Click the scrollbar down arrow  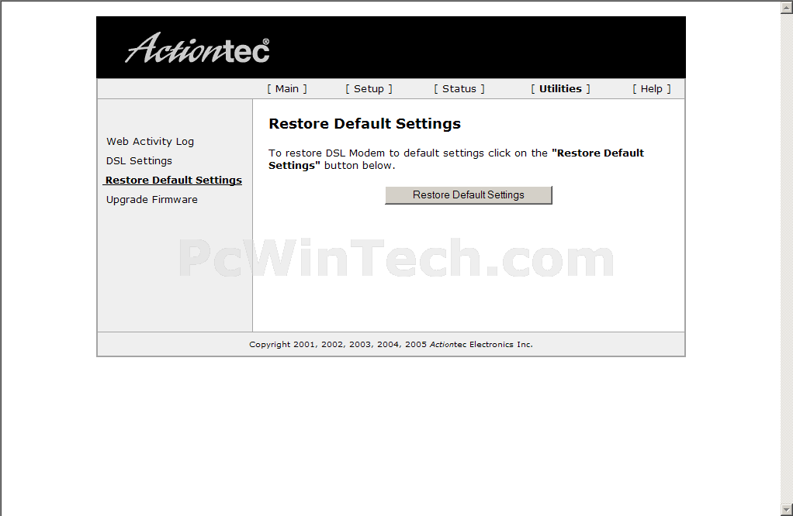(787, 510)
